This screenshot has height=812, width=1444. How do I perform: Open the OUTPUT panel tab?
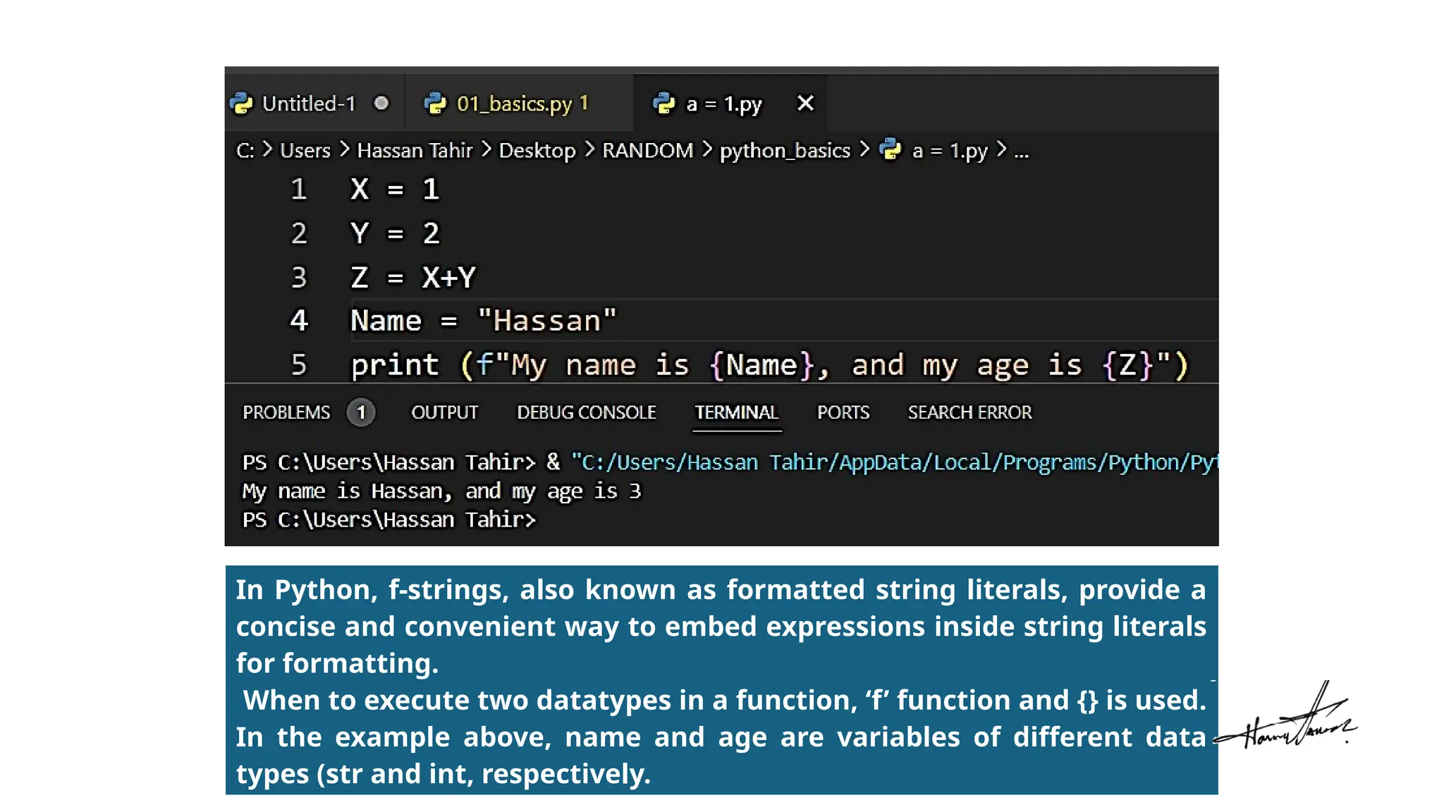point(444,412)
